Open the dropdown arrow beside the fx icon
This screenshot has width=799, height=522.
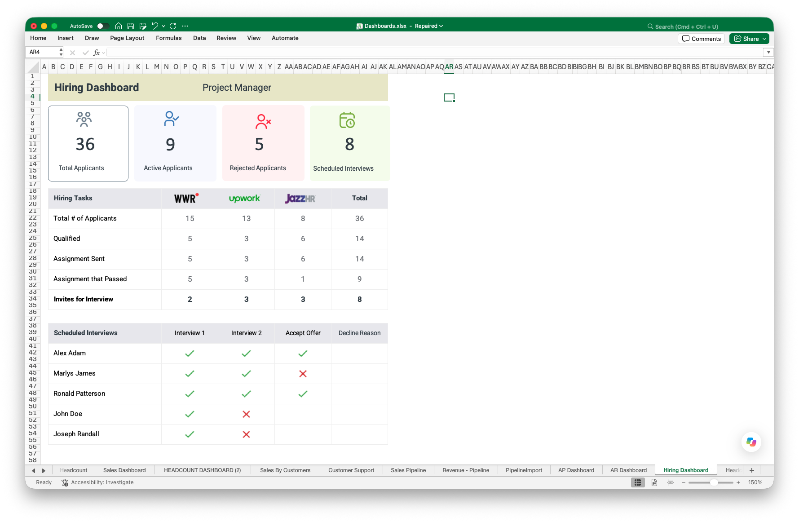pos(104,53)
